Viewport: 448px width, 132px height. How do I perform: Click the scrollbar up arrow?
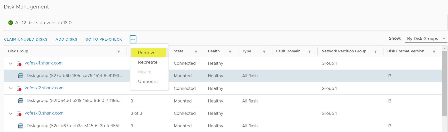444,48
